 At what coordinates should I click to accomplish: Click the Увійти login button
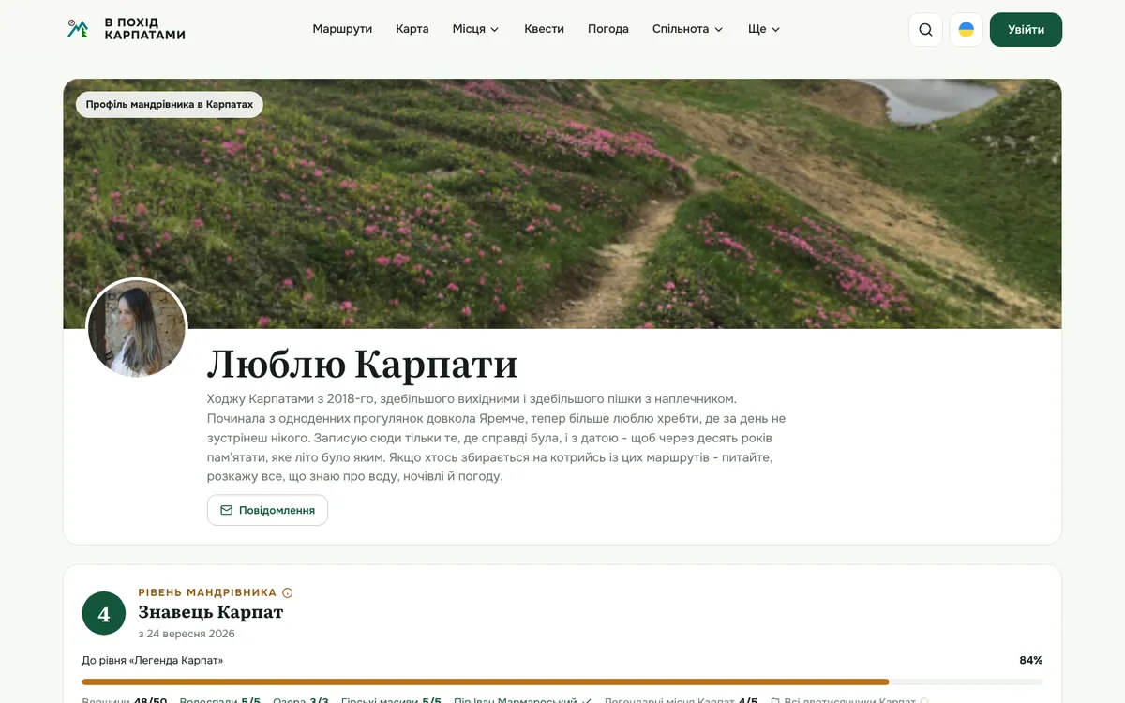(x=1026, y=29)
